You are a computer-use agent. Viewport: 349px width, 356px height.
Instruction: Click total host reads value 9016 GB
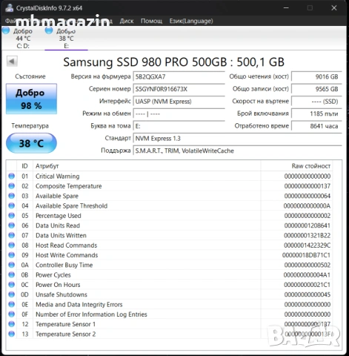coord(316,76)
